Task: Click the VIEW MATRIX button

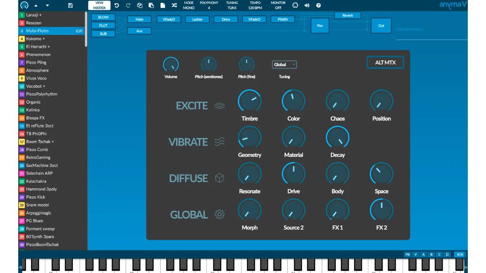Action: (x=99, y=5)
